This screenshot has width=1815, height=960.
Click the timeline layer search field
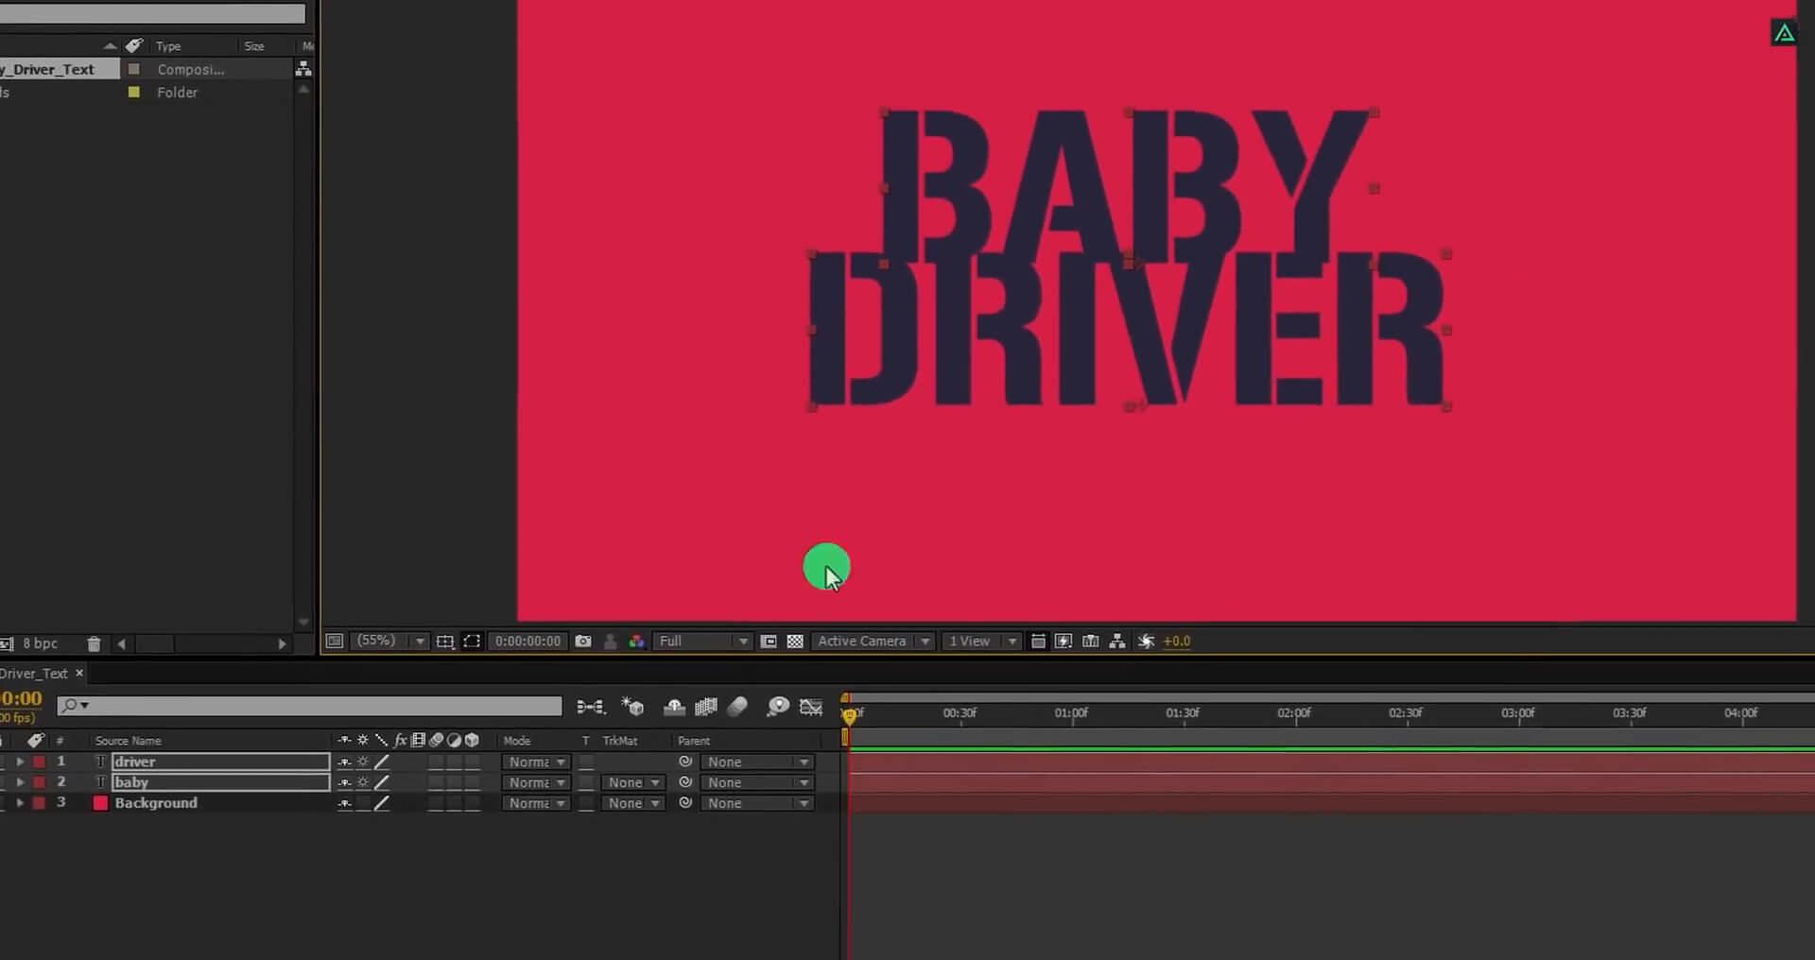click(309, 706)
